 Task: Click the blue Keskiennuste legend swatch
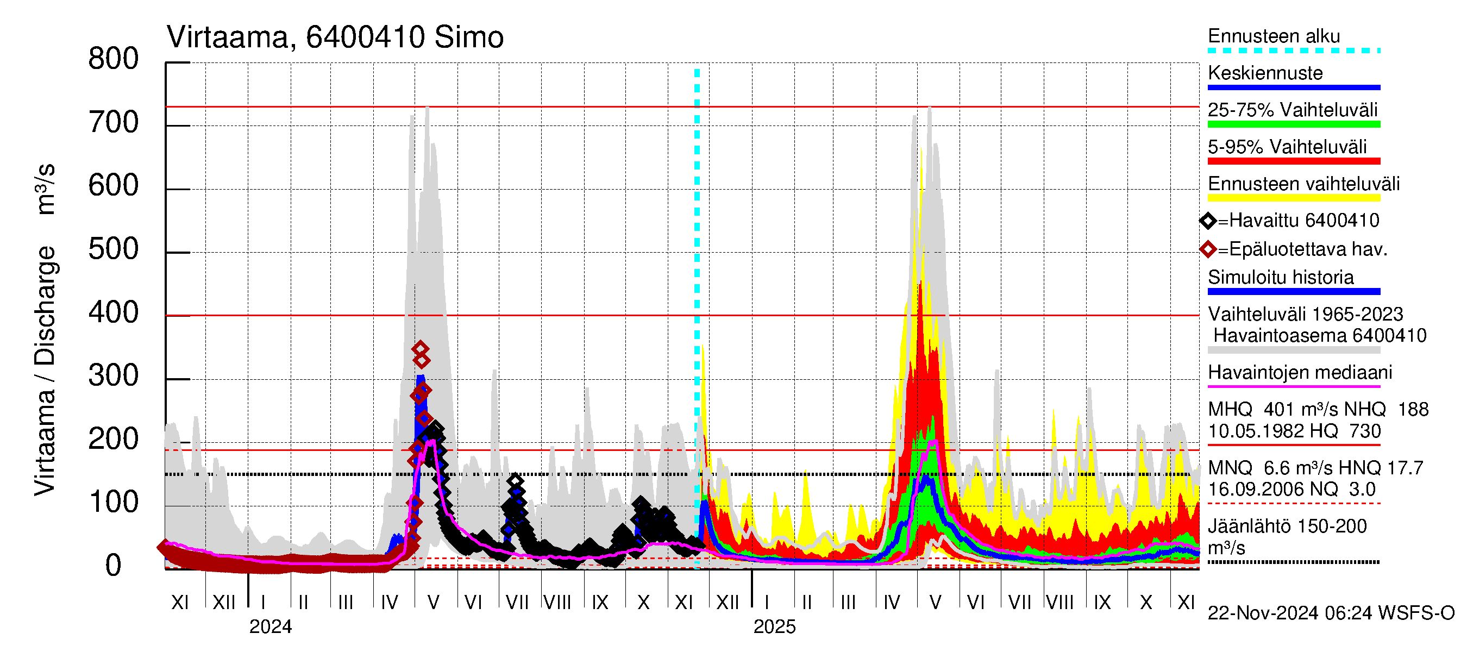point(1293,87)
